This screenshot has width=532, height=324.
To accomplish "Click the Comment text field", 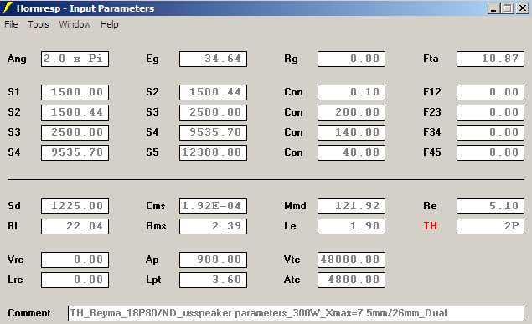I will click(x=296, y=313).
